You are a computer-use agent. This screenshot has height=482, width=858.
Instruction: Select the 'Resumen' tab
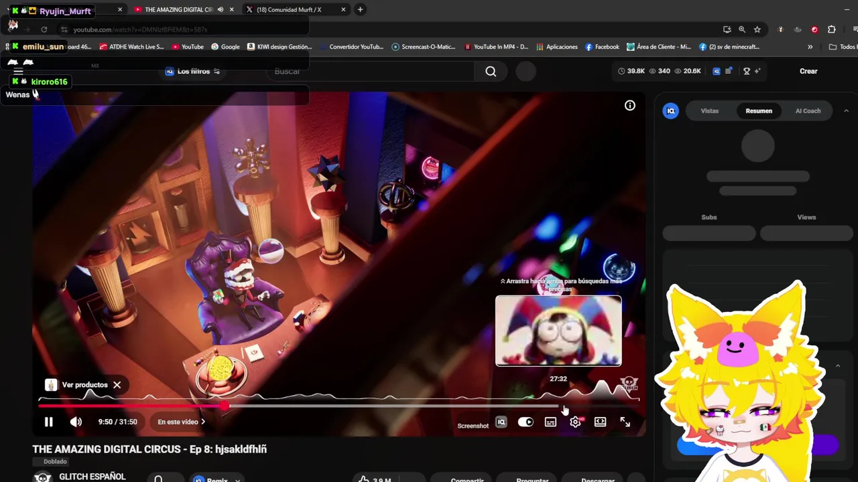759,110
